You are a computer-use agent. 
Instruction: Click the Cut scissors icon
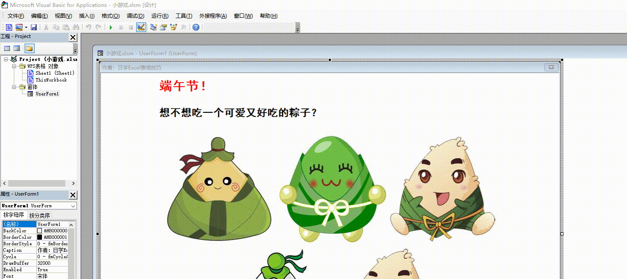coord(47,27)
